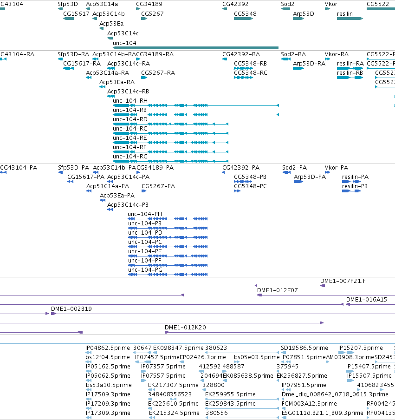Click the unc-104-PC protein label

tap(145, 242)
